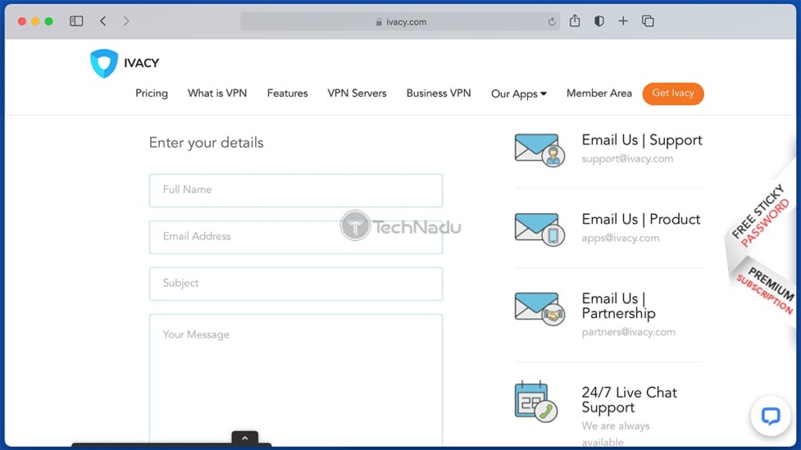
Task: Click the Email Us | Product heading
Action: point(641,220)
